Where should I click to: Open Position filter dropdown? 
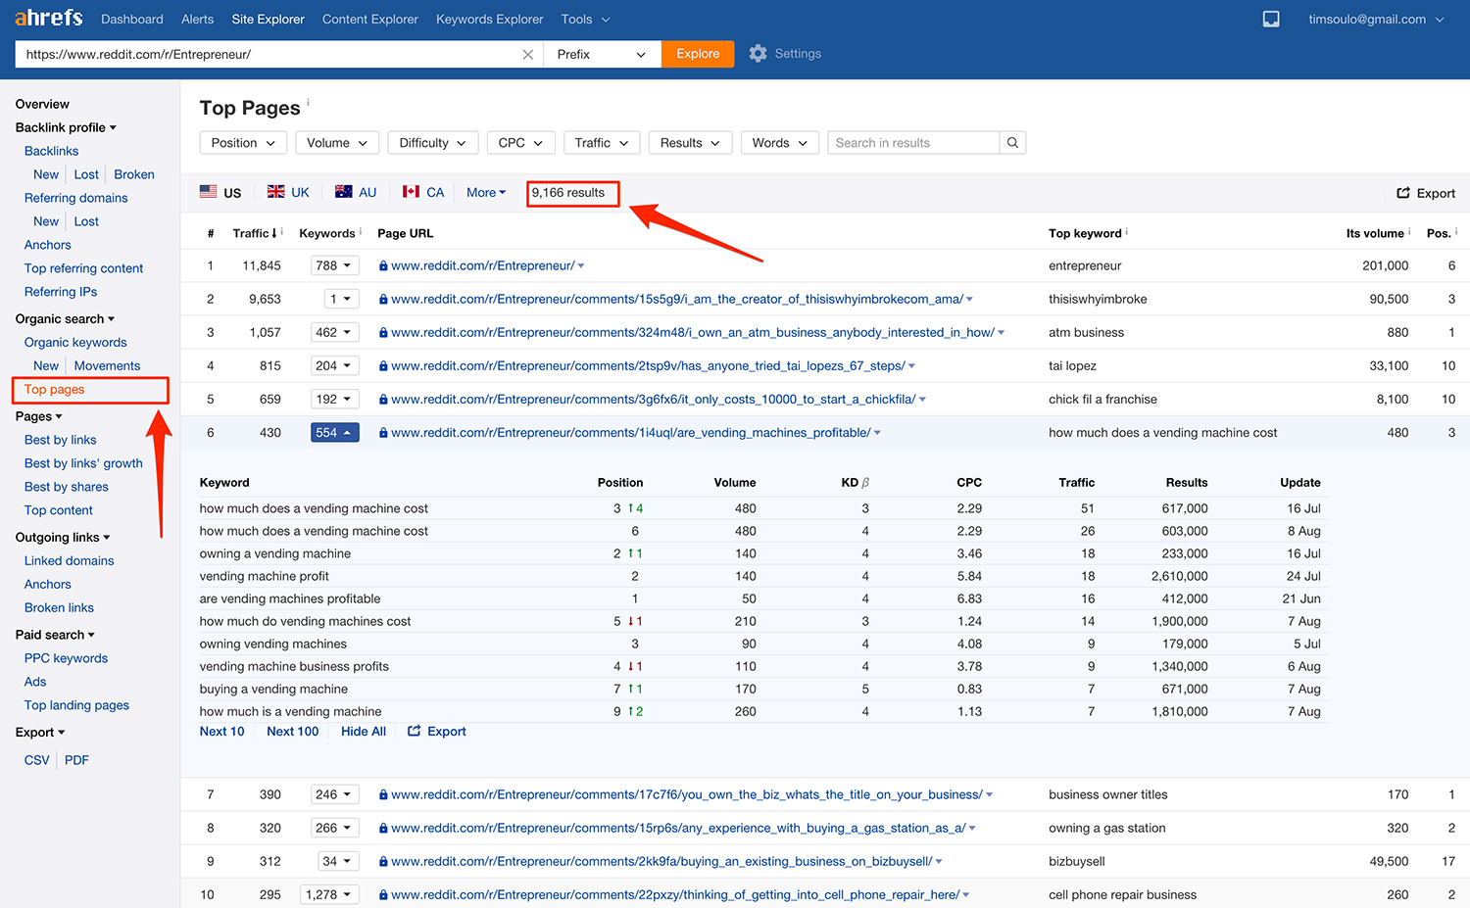[x=244, y=143]
